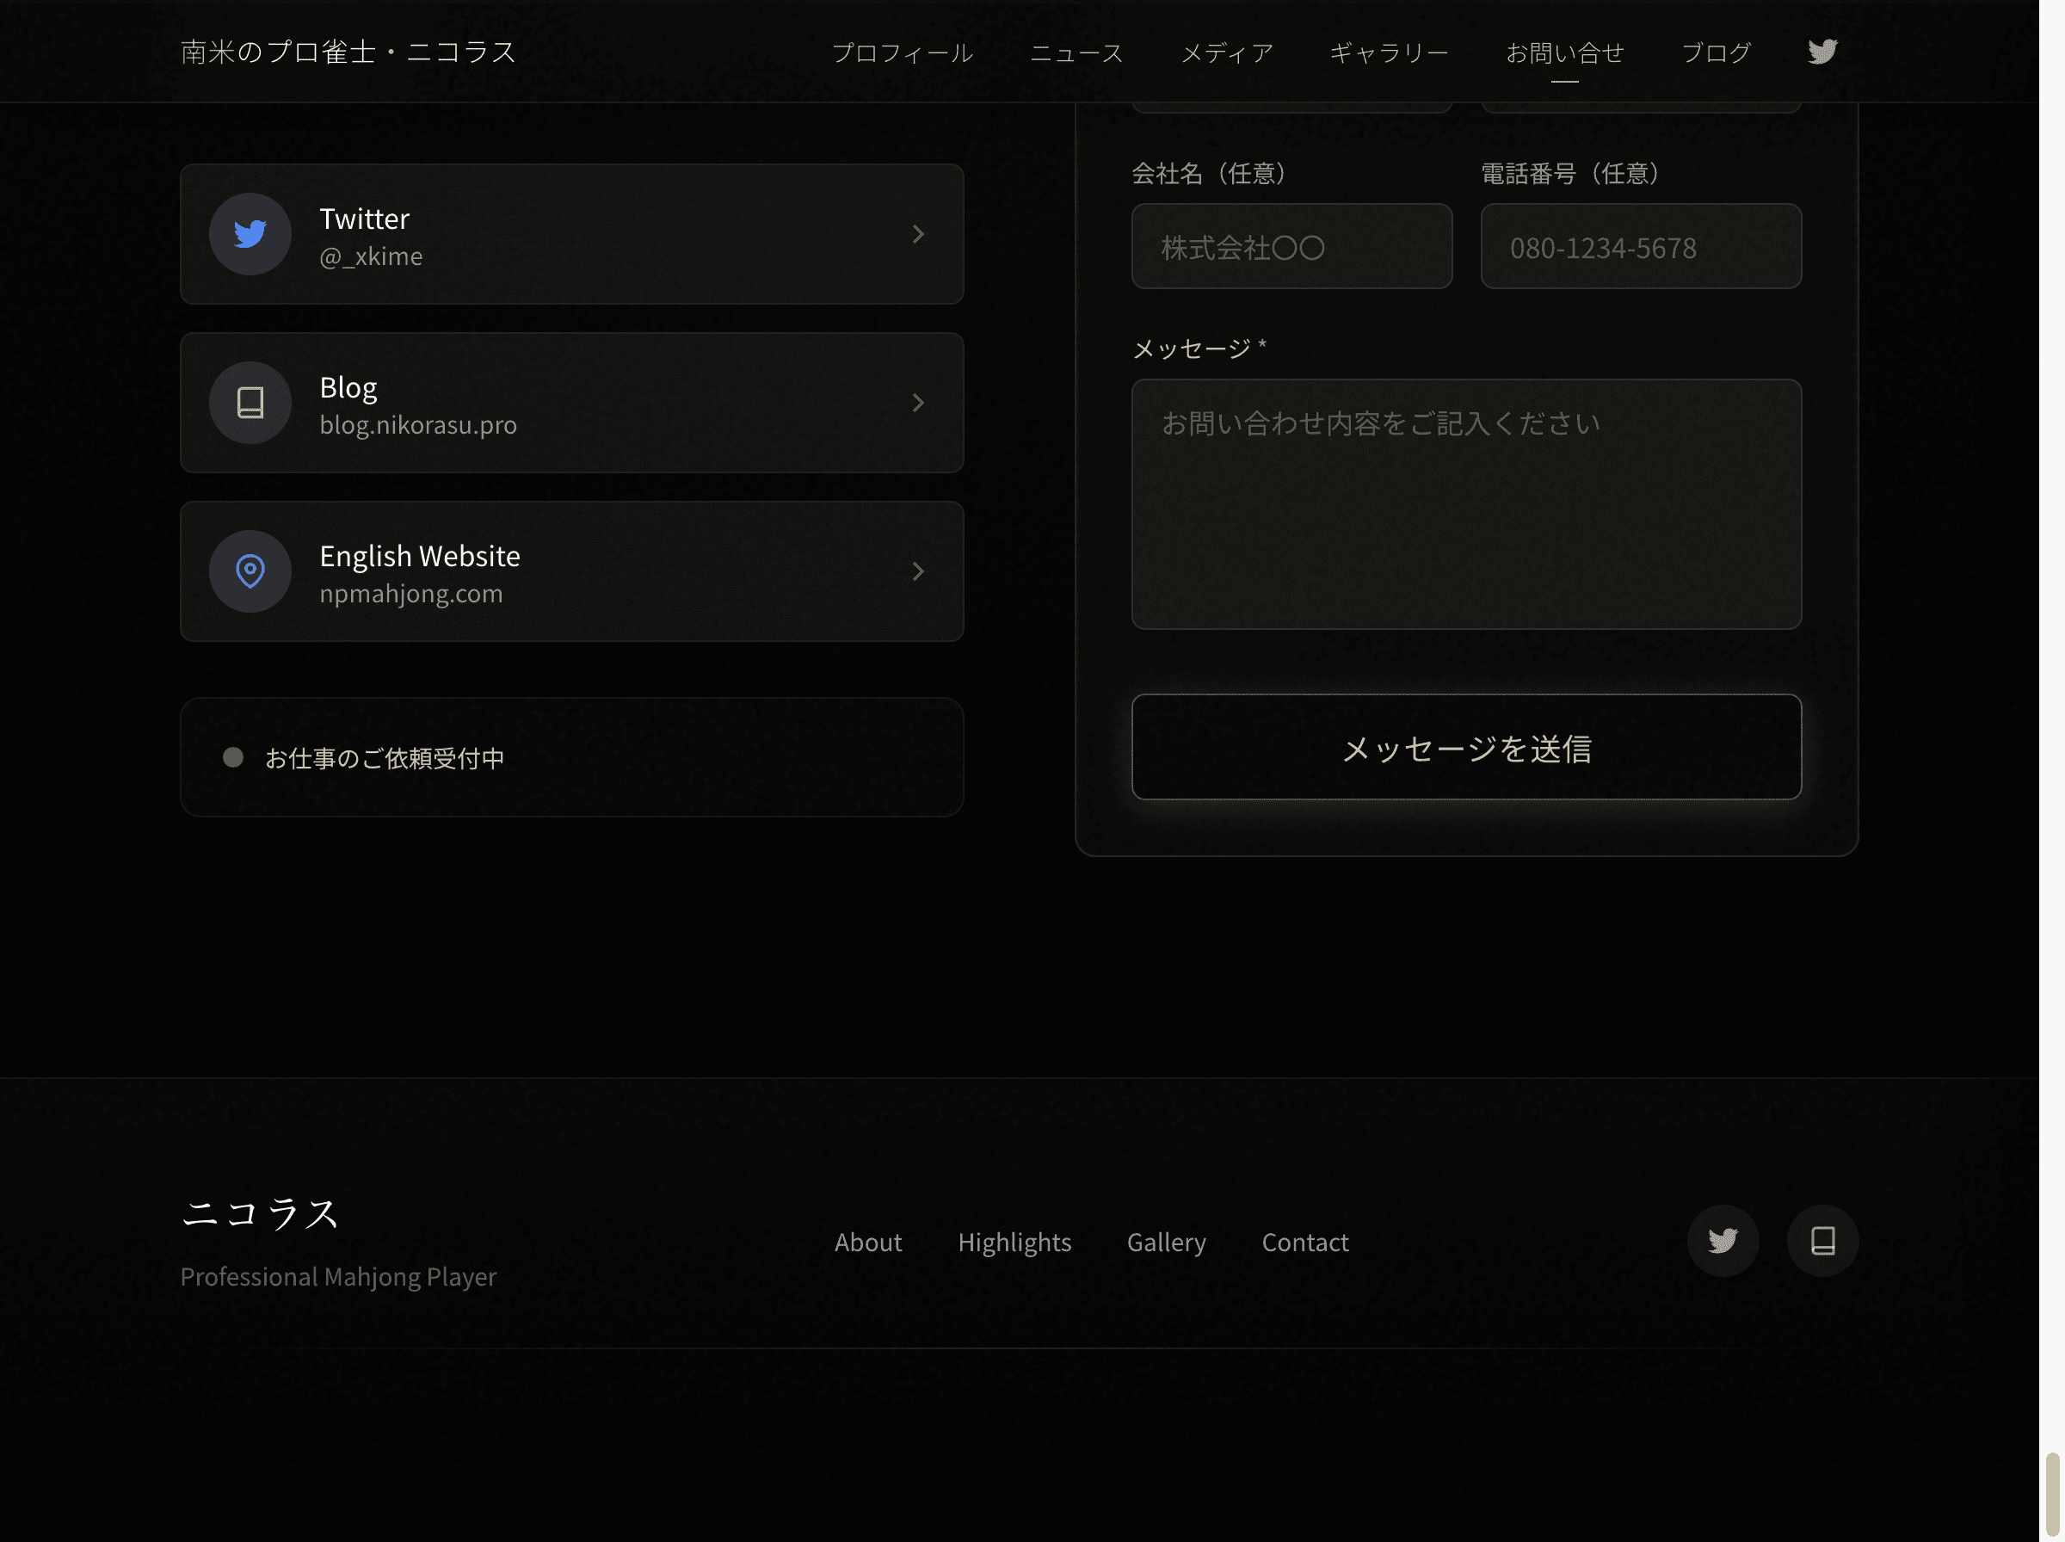Click the Blog book icon in card

tap(250, 403)
